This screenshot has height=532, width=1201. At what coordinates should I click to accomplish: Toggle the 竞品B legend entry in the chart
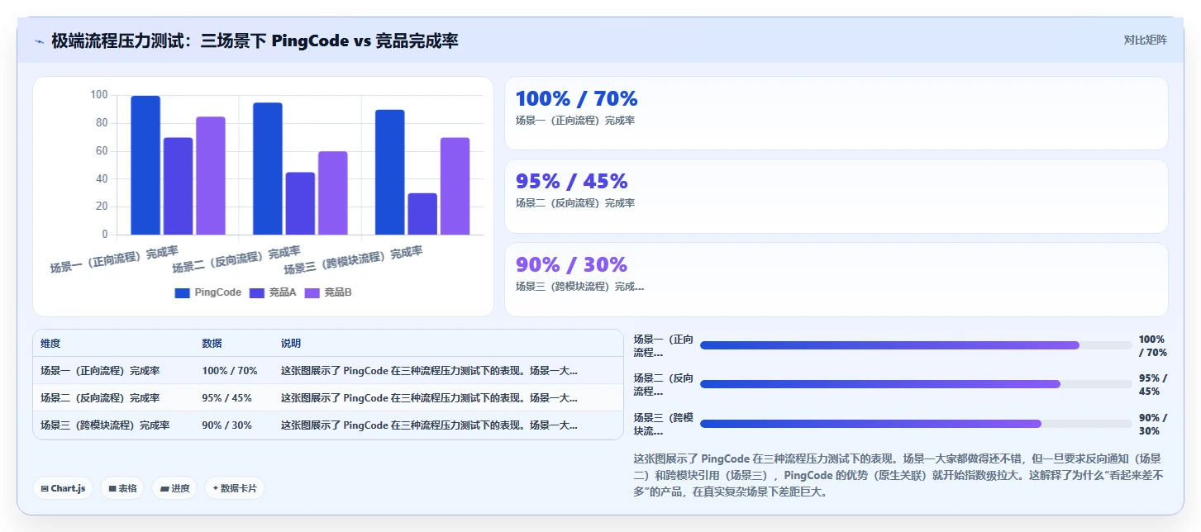coord(328,292)
